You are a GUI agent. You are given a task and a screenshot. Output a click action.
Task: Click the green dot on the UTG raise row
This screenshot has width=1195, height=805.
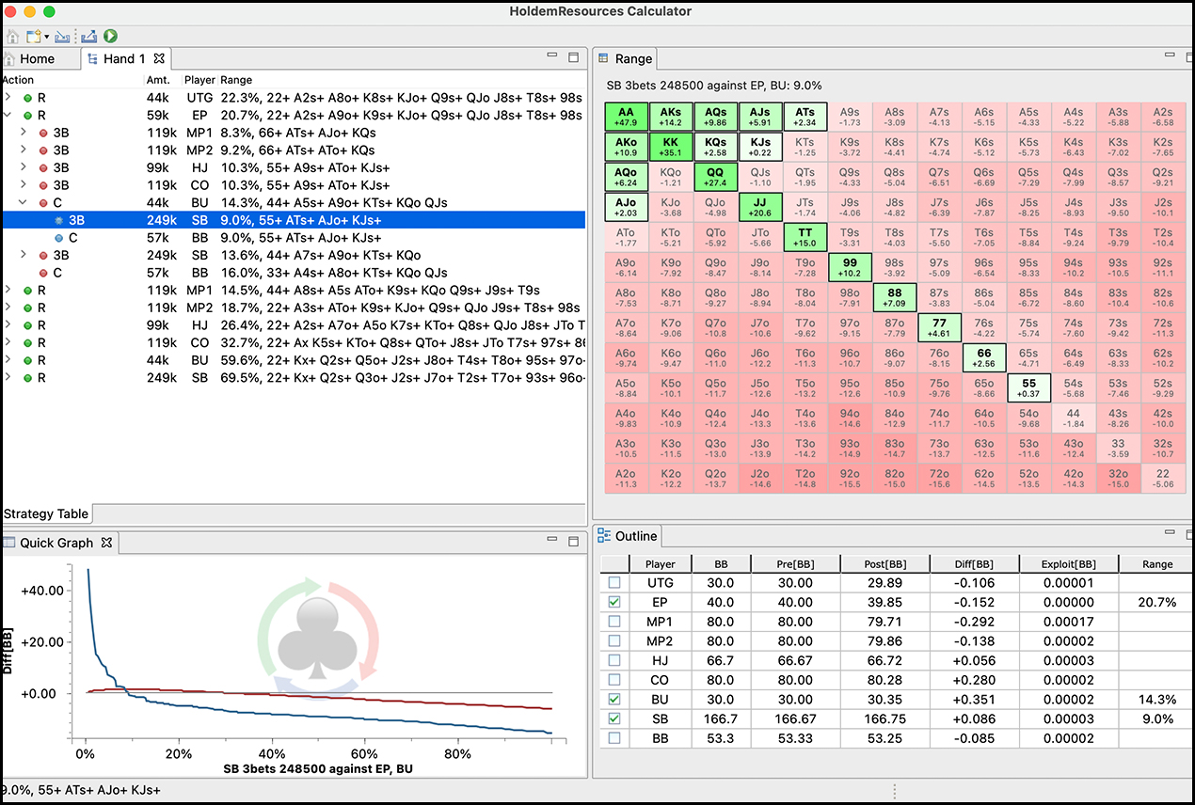(28, 98)
